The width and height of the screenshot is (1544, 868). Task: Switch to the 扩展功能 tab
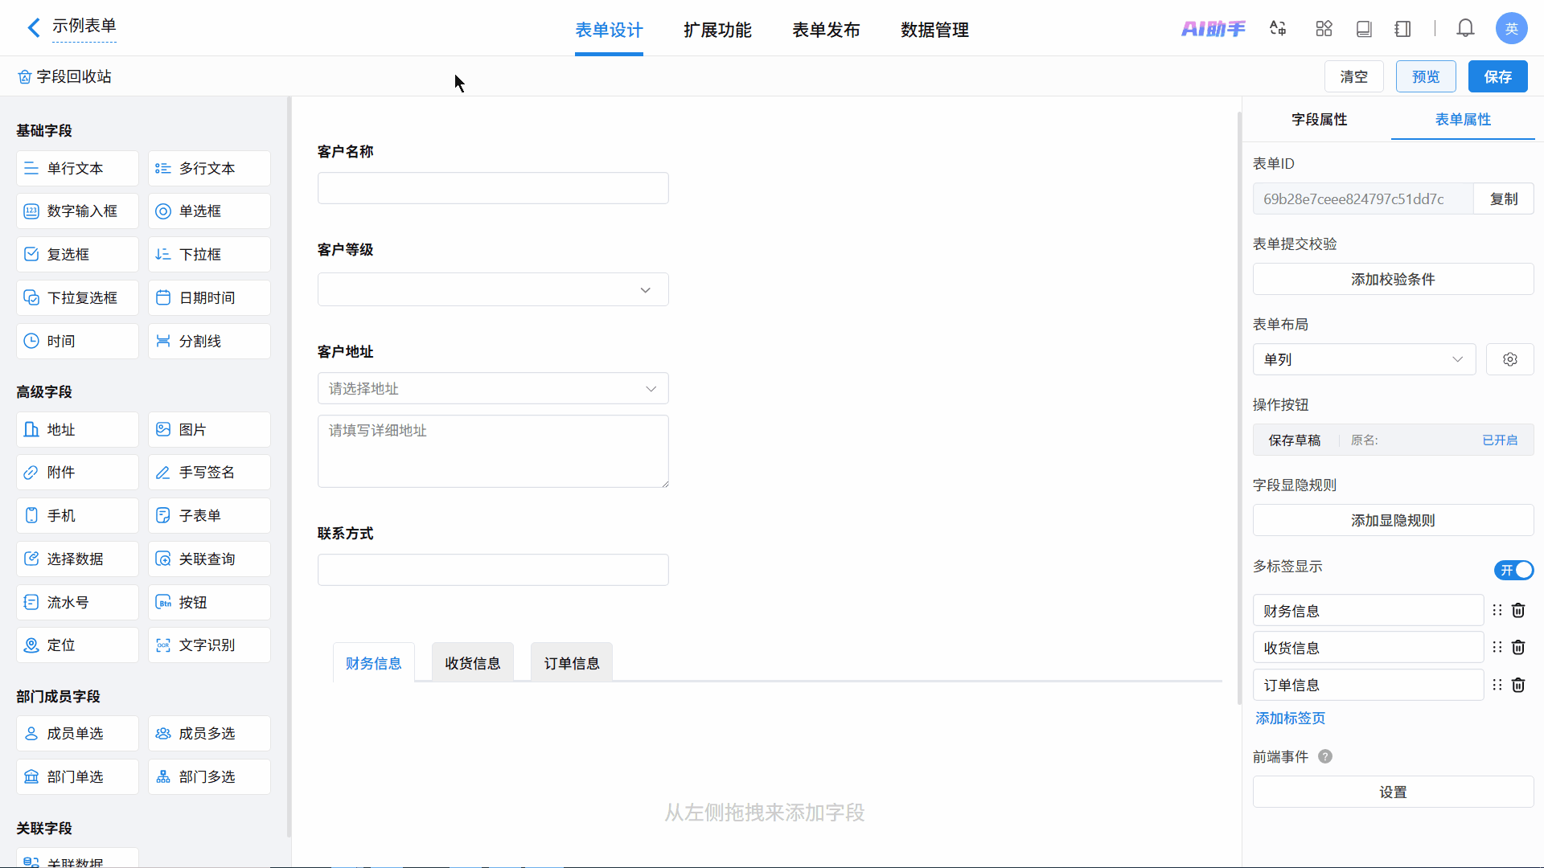tap(717, 30)
